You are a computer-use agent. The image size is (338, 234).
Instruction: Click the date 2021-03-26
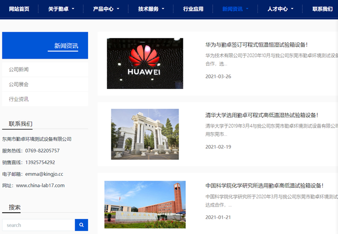click(218, 77)
